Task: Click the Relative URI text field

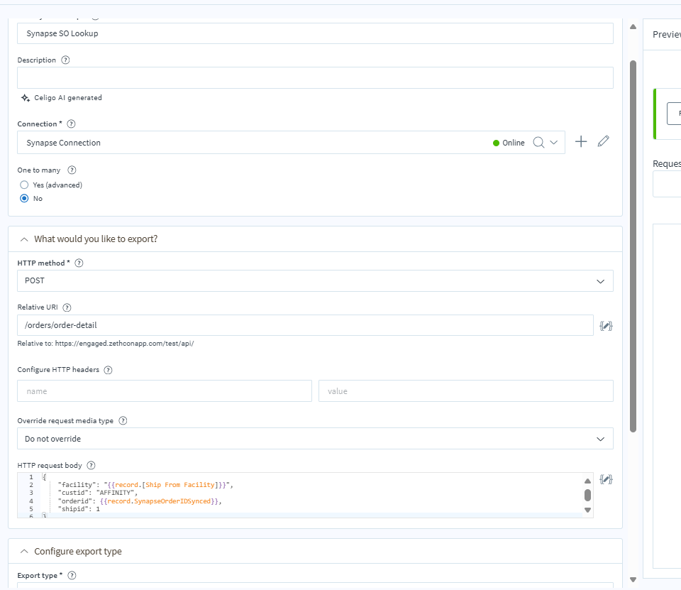Action: click(x=305, y=325)
